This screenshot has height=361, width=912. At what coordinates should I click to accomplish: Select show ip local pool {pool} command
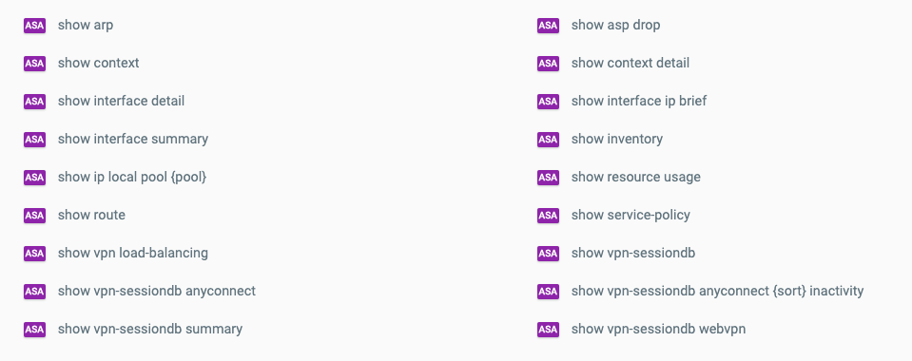tap(132, 177)
